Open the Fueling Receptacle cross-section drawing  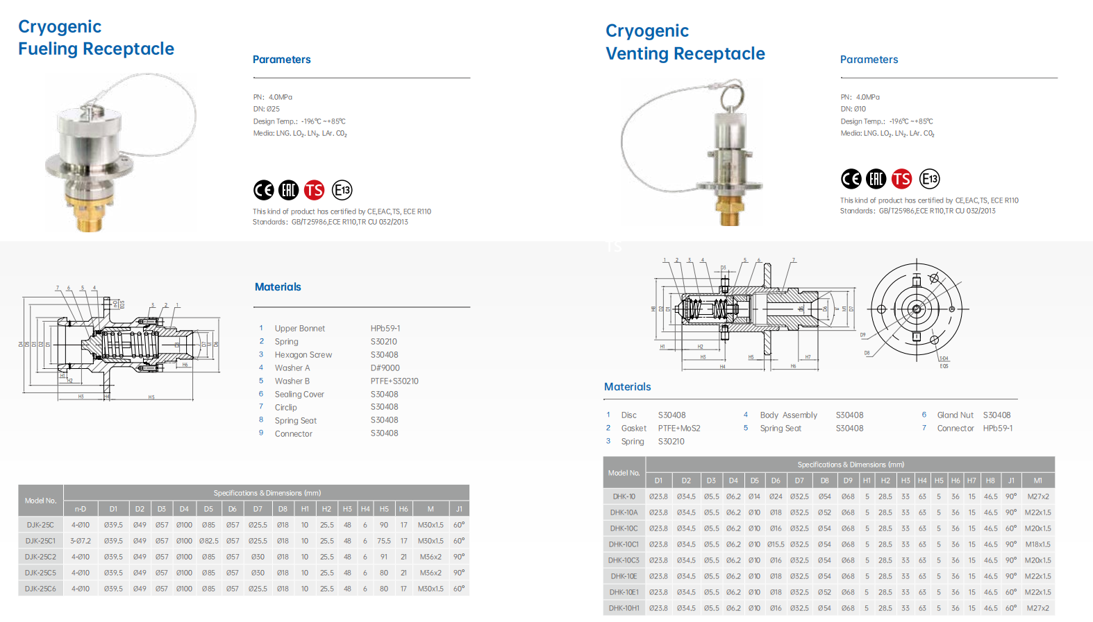coord(119,343)
